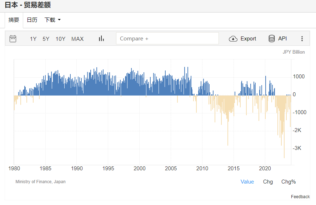The width and height of the screenshot is (316, 205).
Task: Open the three-dot more options menu
Action: click(302, 39)
